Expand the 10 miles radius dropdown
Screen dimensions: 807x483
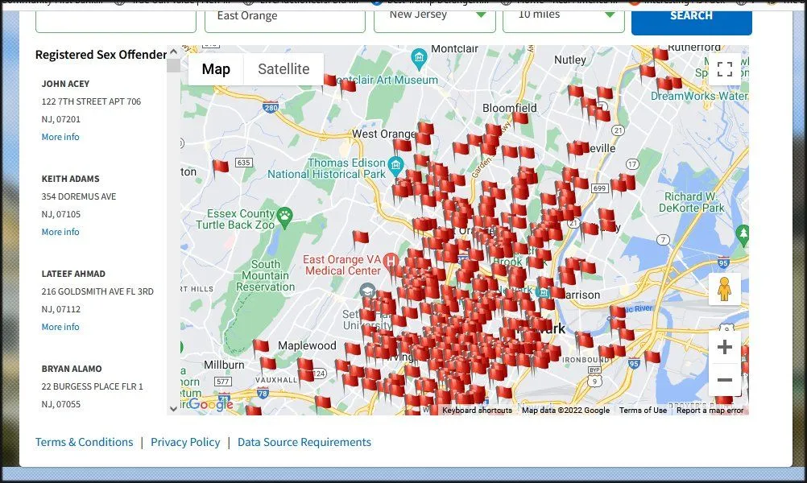(x=563, y=15)
